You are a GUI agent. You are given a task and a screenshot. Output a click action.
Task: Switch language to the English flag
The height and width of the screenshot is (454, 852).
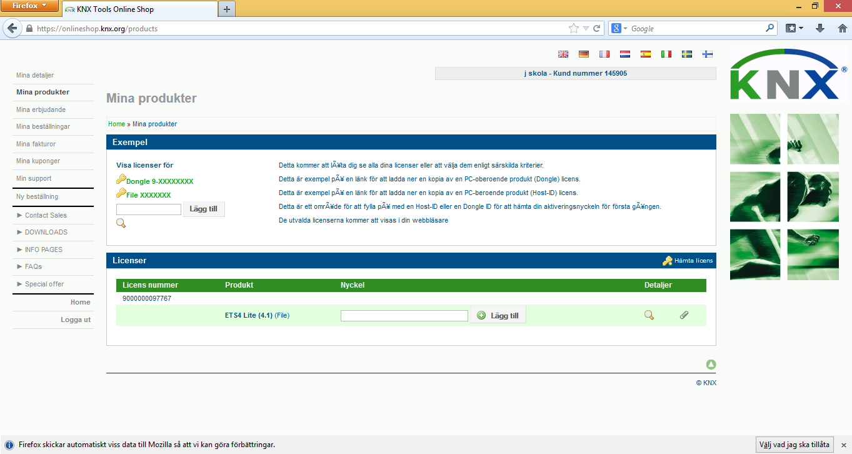pos(563,54)
